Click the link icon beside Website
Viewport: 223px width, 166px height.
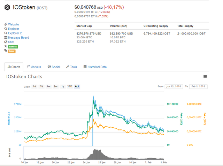click(6, 24)
